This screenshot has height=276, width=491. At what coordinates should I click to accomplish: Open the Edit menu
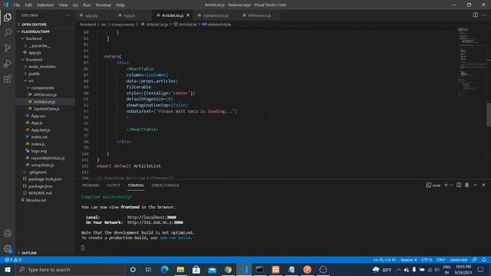point(28,5)
